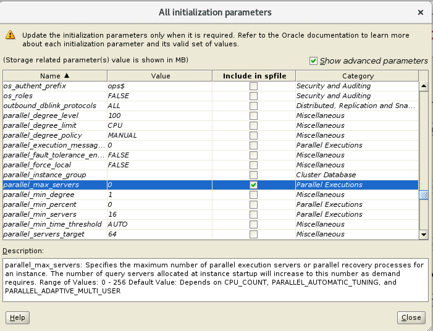This screenshot has height=331, width=433.
Task: Select the parallel_degree_limit parameter name
Action: click(x=55, y=126)
